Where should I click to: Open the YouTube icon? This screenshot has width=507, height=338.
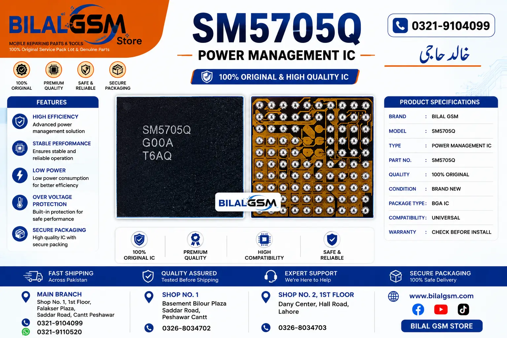[441, 309]
